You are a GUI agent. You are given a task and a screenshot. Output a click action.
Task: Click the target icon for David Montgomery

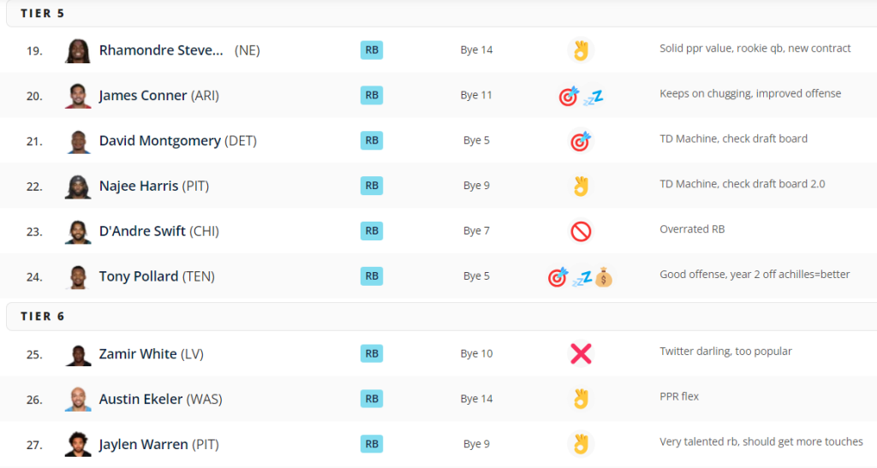click(581, 141)
